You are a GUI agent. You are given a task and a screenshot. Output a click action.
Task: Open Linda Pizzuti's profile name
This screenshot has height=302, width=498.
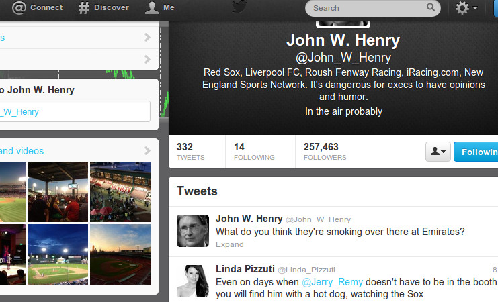245,269
